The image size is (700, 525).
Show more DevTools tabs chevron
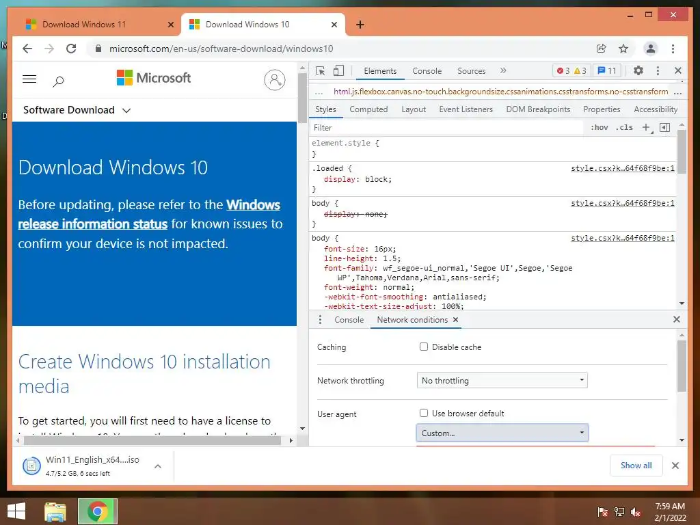point(503,70)
